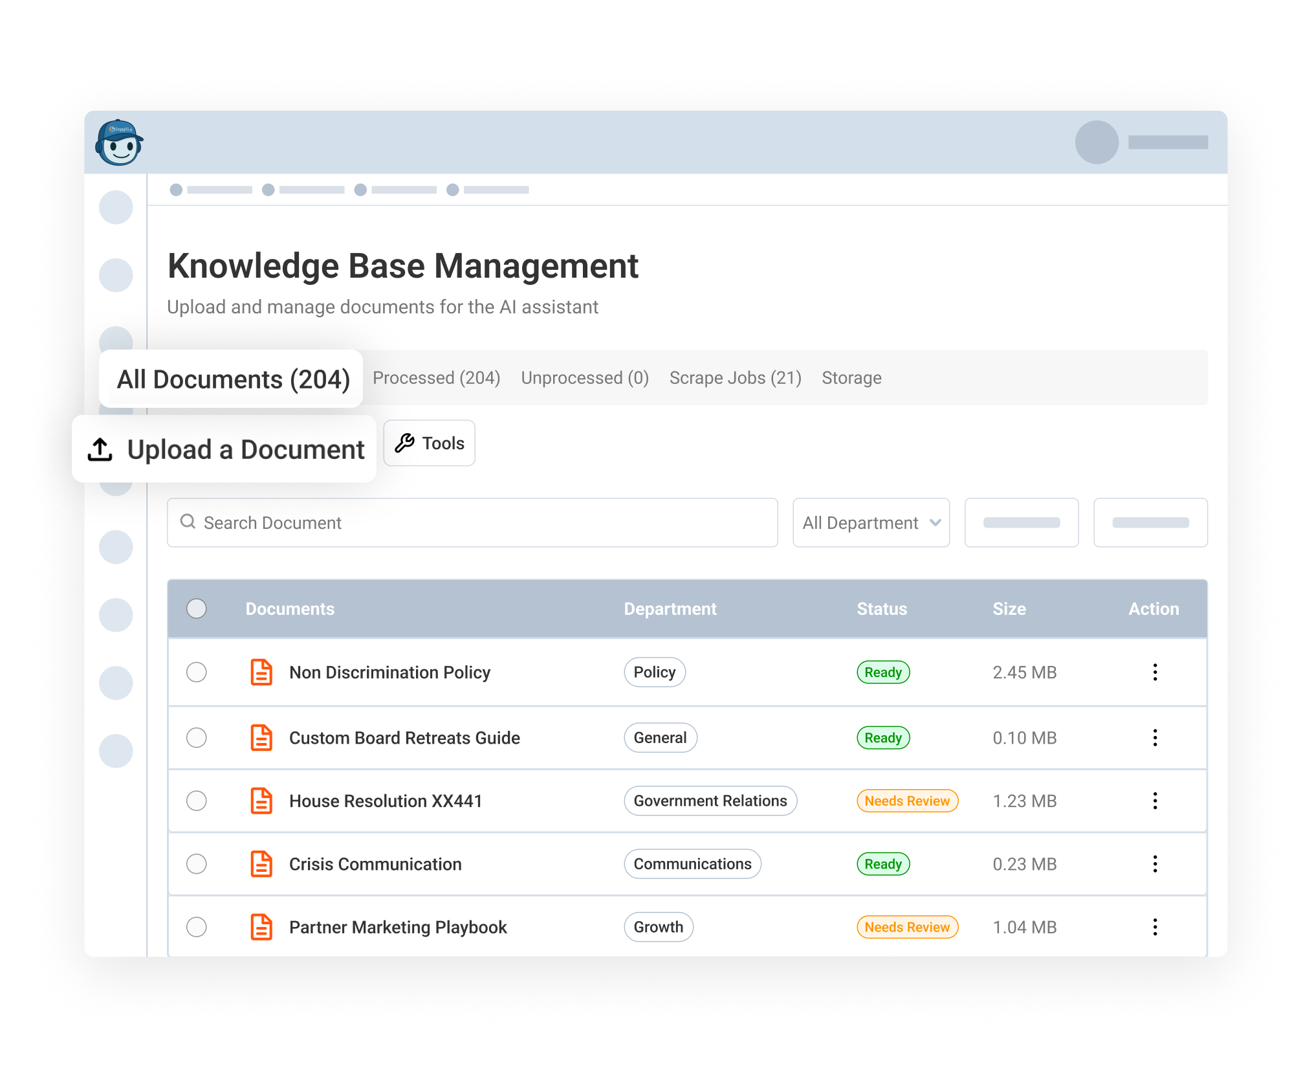Image resolution: width=1312 pixels, height=1068 pixels.
Task: Click the Policy department tag
Action: click(655, 672)
